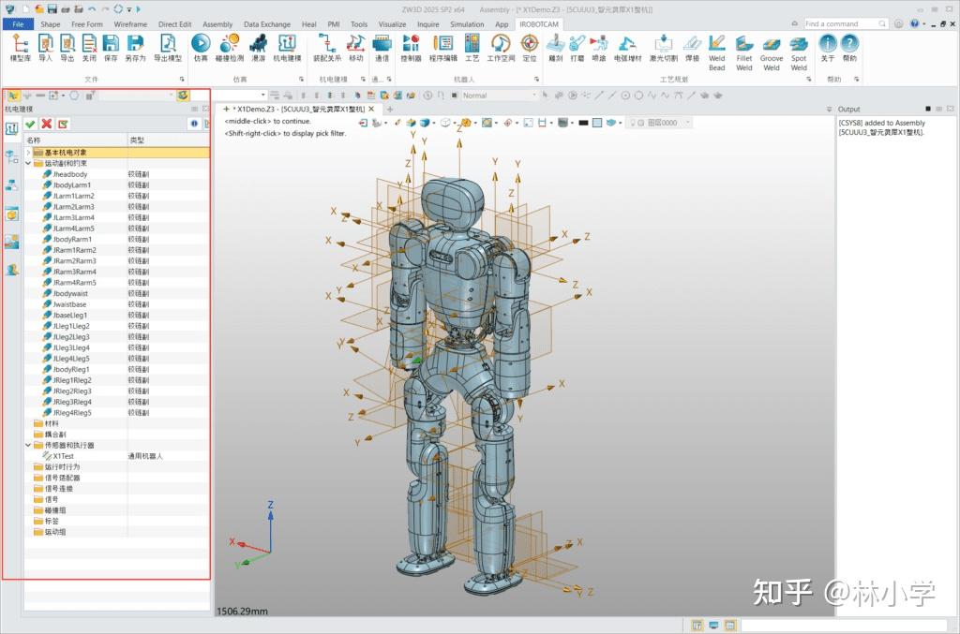
Task: Select the Spot Weld tool
Action: [x=798, y=47]
